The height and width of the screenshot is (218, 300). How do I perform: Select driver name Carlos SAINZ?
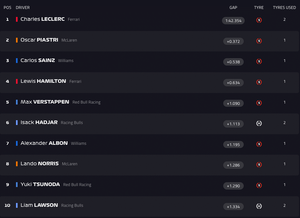click(x=38, y=60)
